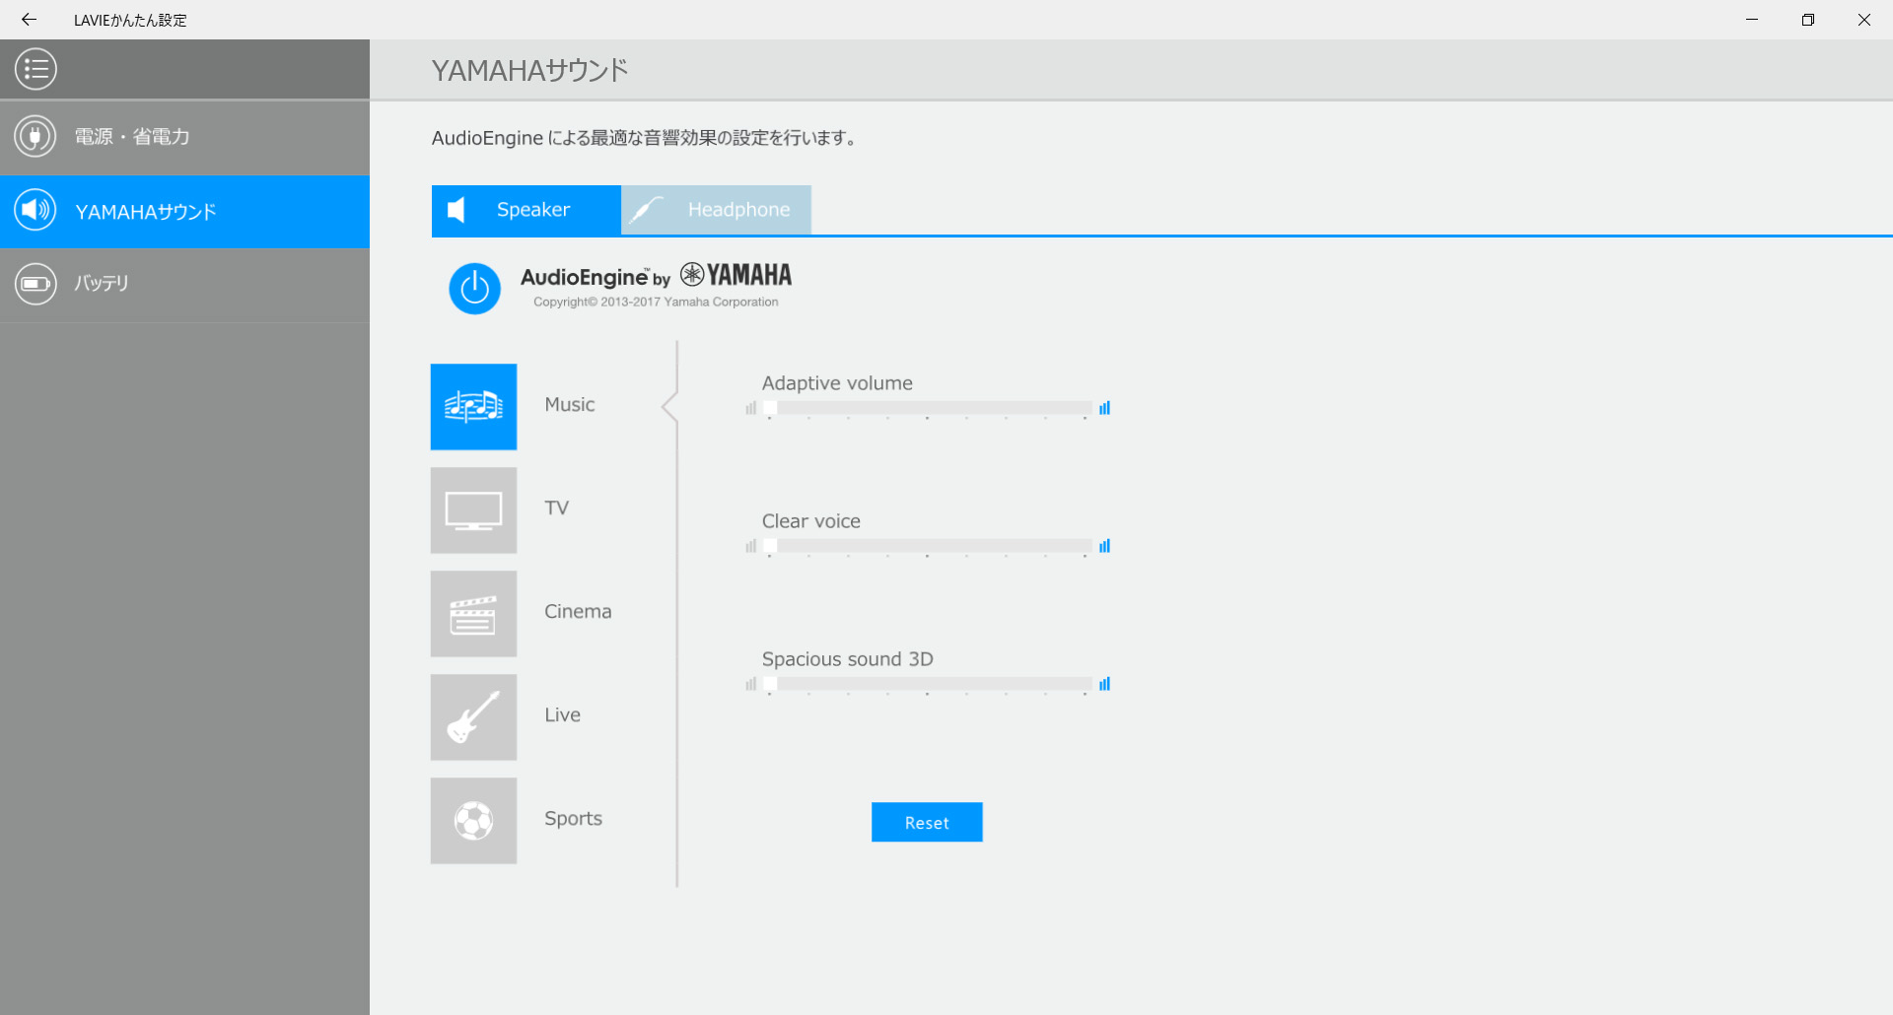
Task: Choose the Sports preset label
Action: click(574, 819)
